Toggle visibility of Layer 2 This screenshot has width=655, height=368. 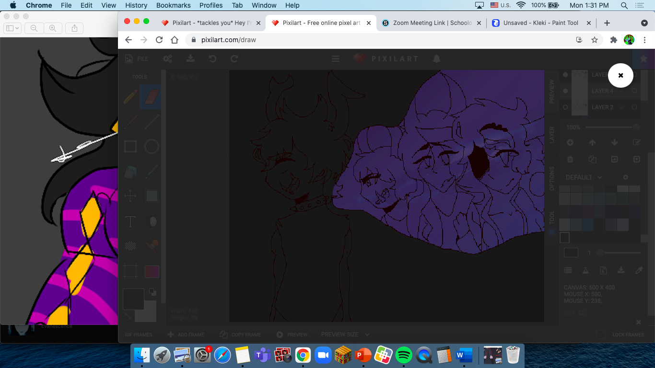point(565,107)
